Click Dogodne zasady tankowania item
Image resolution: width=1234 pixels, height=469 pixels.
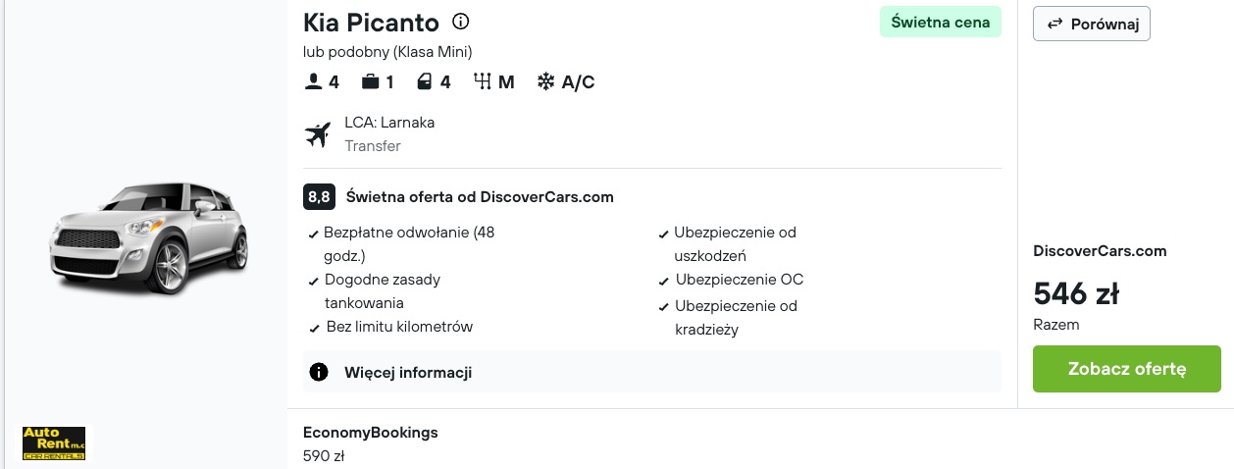[383, 290]
